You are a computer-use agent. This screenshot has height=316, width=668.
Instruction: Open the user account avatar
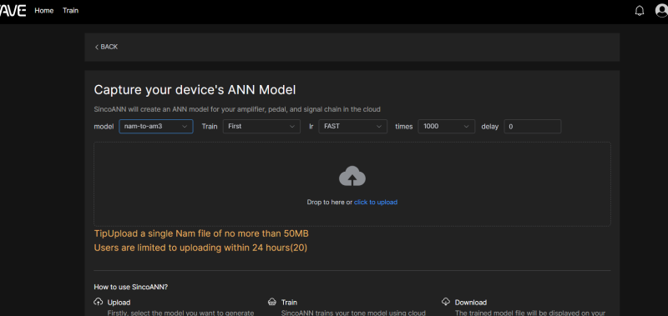(661, 11)
